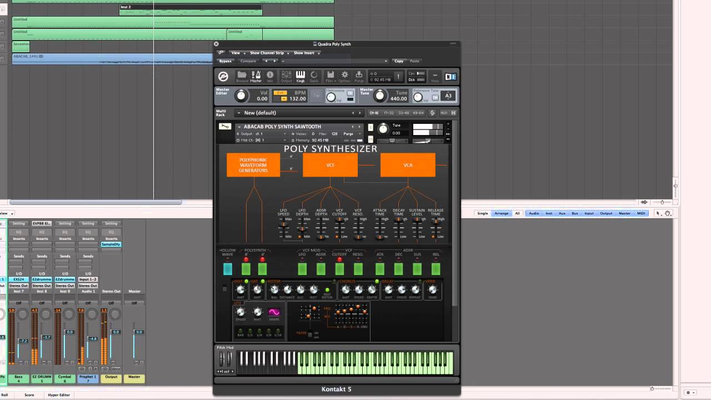Screen dimensions: 711x400
Task: Open the Output mixer icon in Kontakt
Action: [x=286, y=76]
